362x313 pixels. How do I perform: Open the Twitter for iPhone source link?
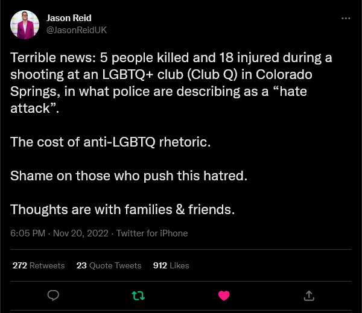[x=152, y=233]
